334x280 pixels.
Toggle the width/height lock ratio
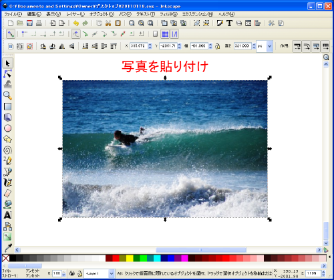click(218, 46)
